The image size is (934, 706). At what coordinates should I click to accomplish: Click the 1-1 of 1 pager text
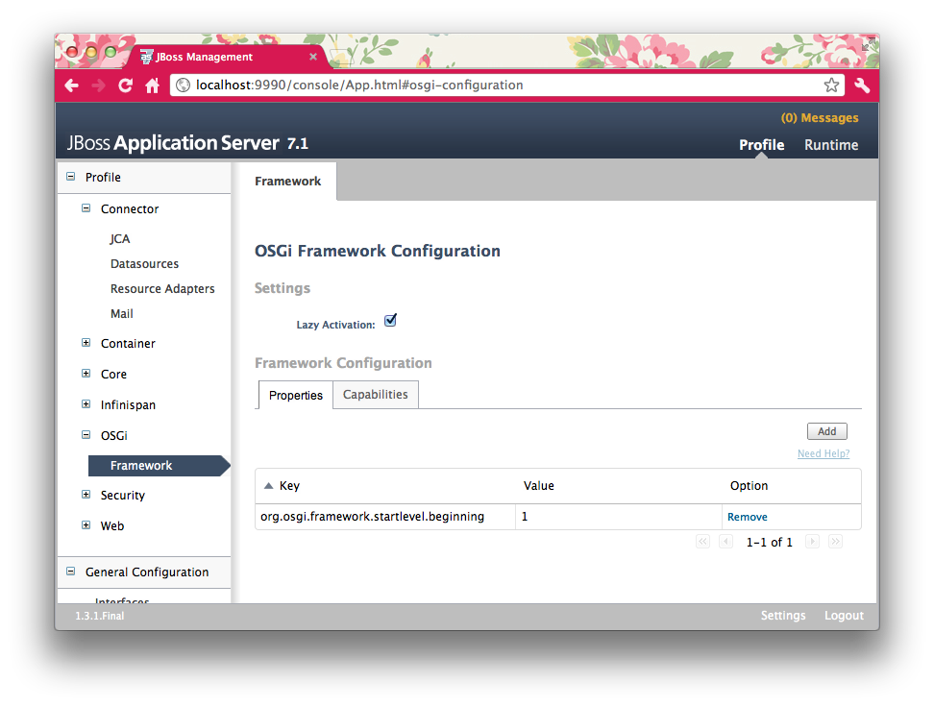point(769,543)
